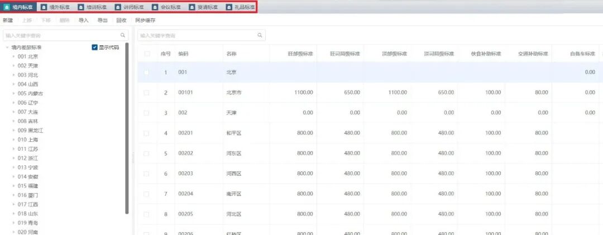Select 011 江苏 in the tree
603x235 pixels.
tap(28, 149)
